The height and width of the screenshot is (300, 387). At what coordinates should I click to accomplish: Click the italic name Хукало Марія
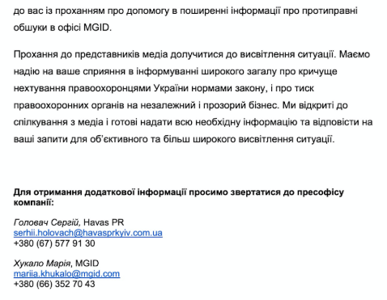coord(43,263)
